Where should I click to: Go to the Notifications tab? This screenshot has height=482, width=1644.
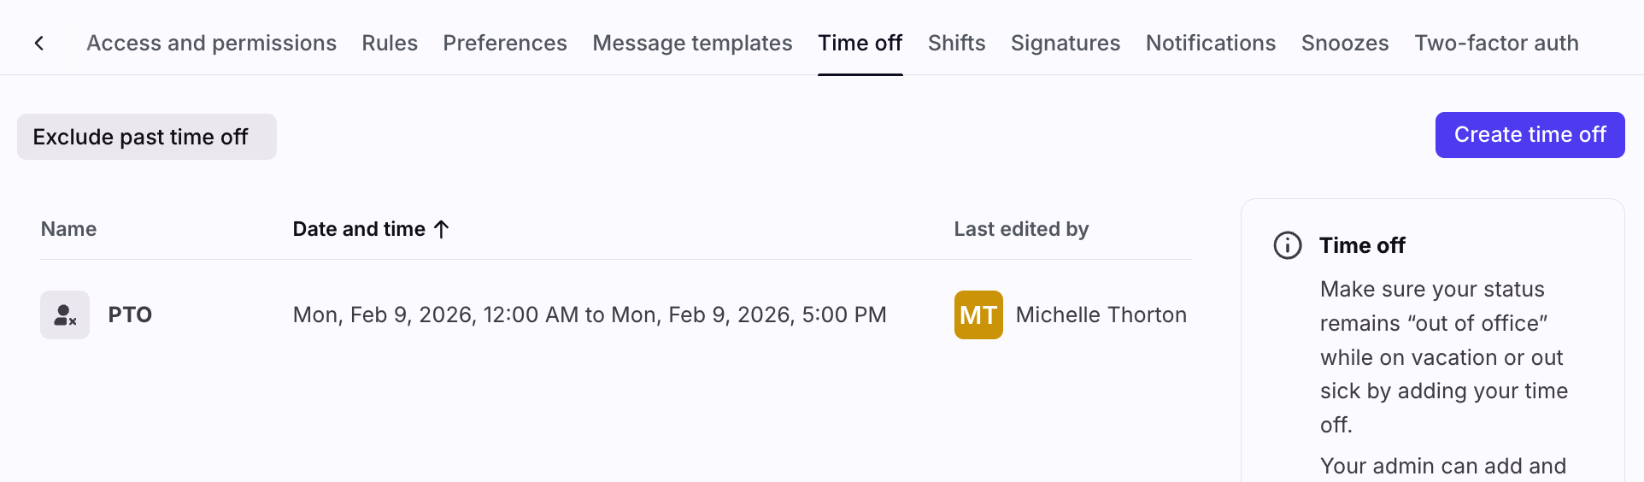pos(1210,44)
